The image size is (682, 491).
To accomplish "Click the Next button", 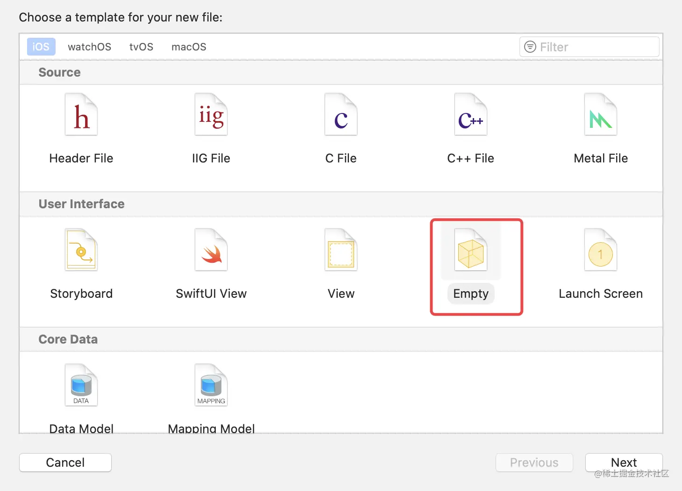I will [x=624, y=462].
